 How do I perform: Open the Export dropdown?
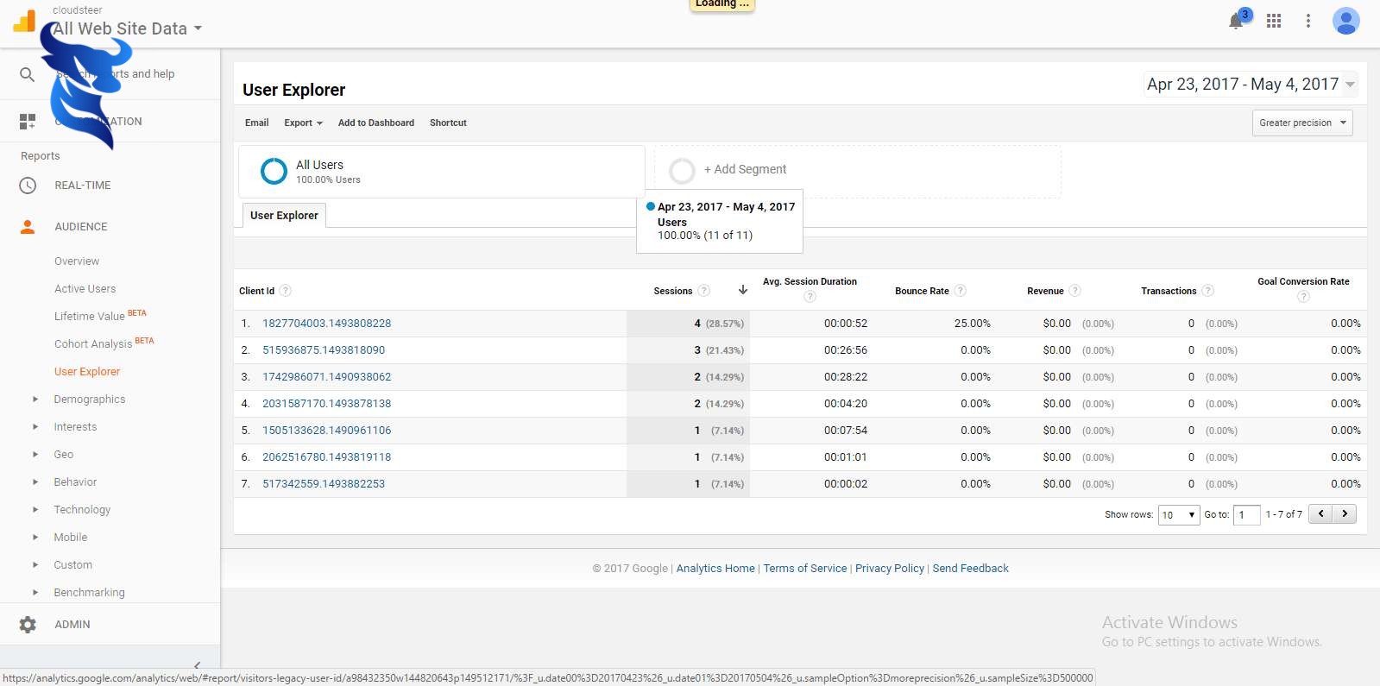[303, 123]
